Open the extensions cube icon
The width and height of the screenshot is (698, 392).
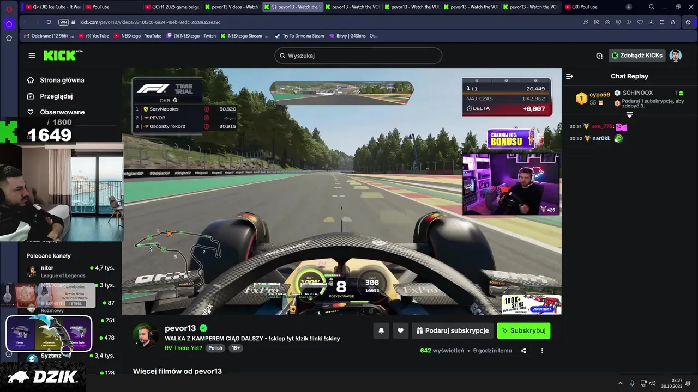coord(688,22)
